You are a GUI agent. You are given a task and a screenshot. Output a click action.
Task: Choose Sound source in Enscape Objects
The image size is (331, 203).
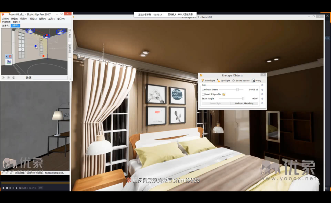click(x=240, y=81)
